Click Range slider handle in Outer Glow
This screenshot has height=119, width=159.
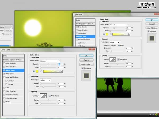click(x=48, y=100)
